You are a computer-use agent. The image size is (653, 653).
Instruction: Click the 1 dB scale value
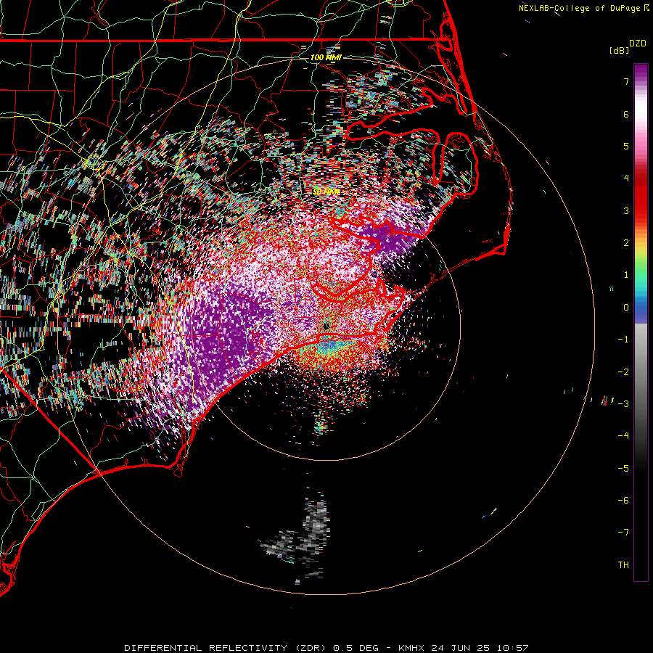coord(626,275)
